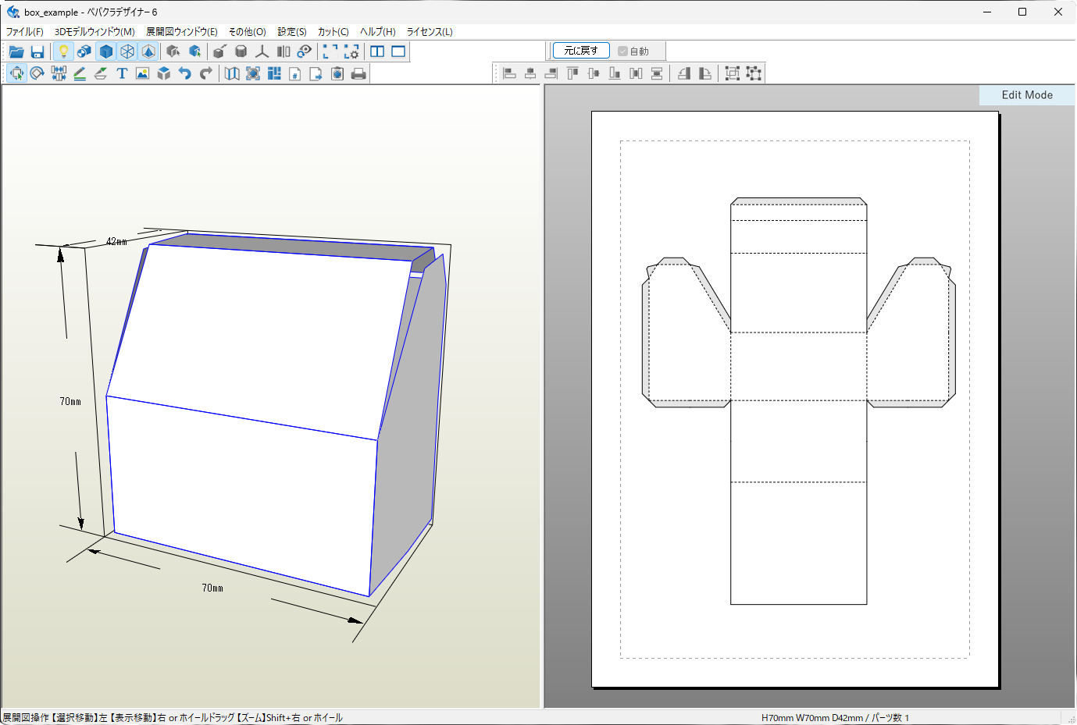
Task: Align parts to left edge
Action: coord(509,73)
